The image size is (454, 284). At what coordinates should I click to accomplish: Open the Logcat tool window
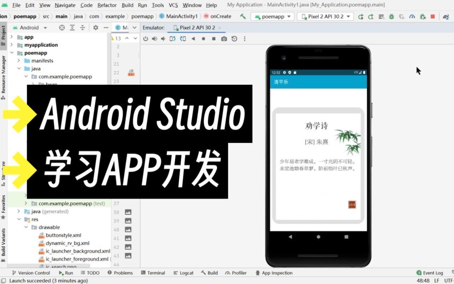[x=184, y=273]
